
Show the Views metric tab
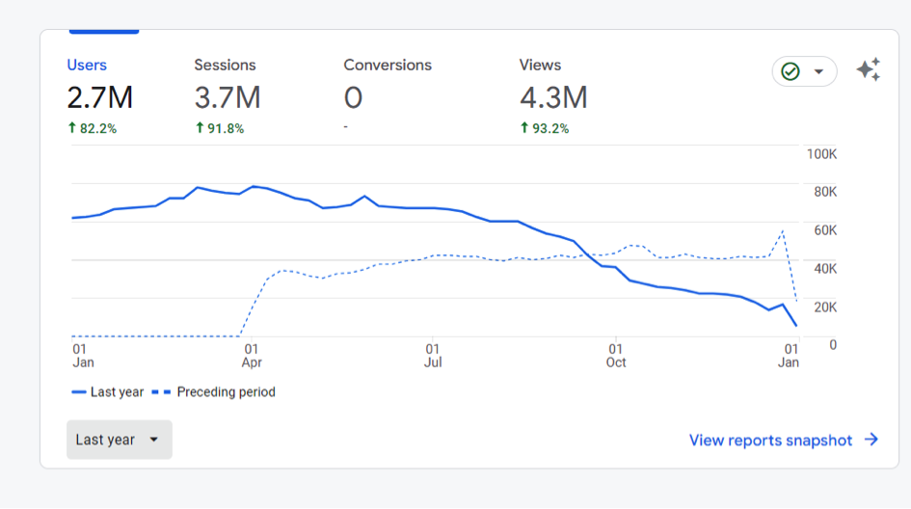point(540,66)
